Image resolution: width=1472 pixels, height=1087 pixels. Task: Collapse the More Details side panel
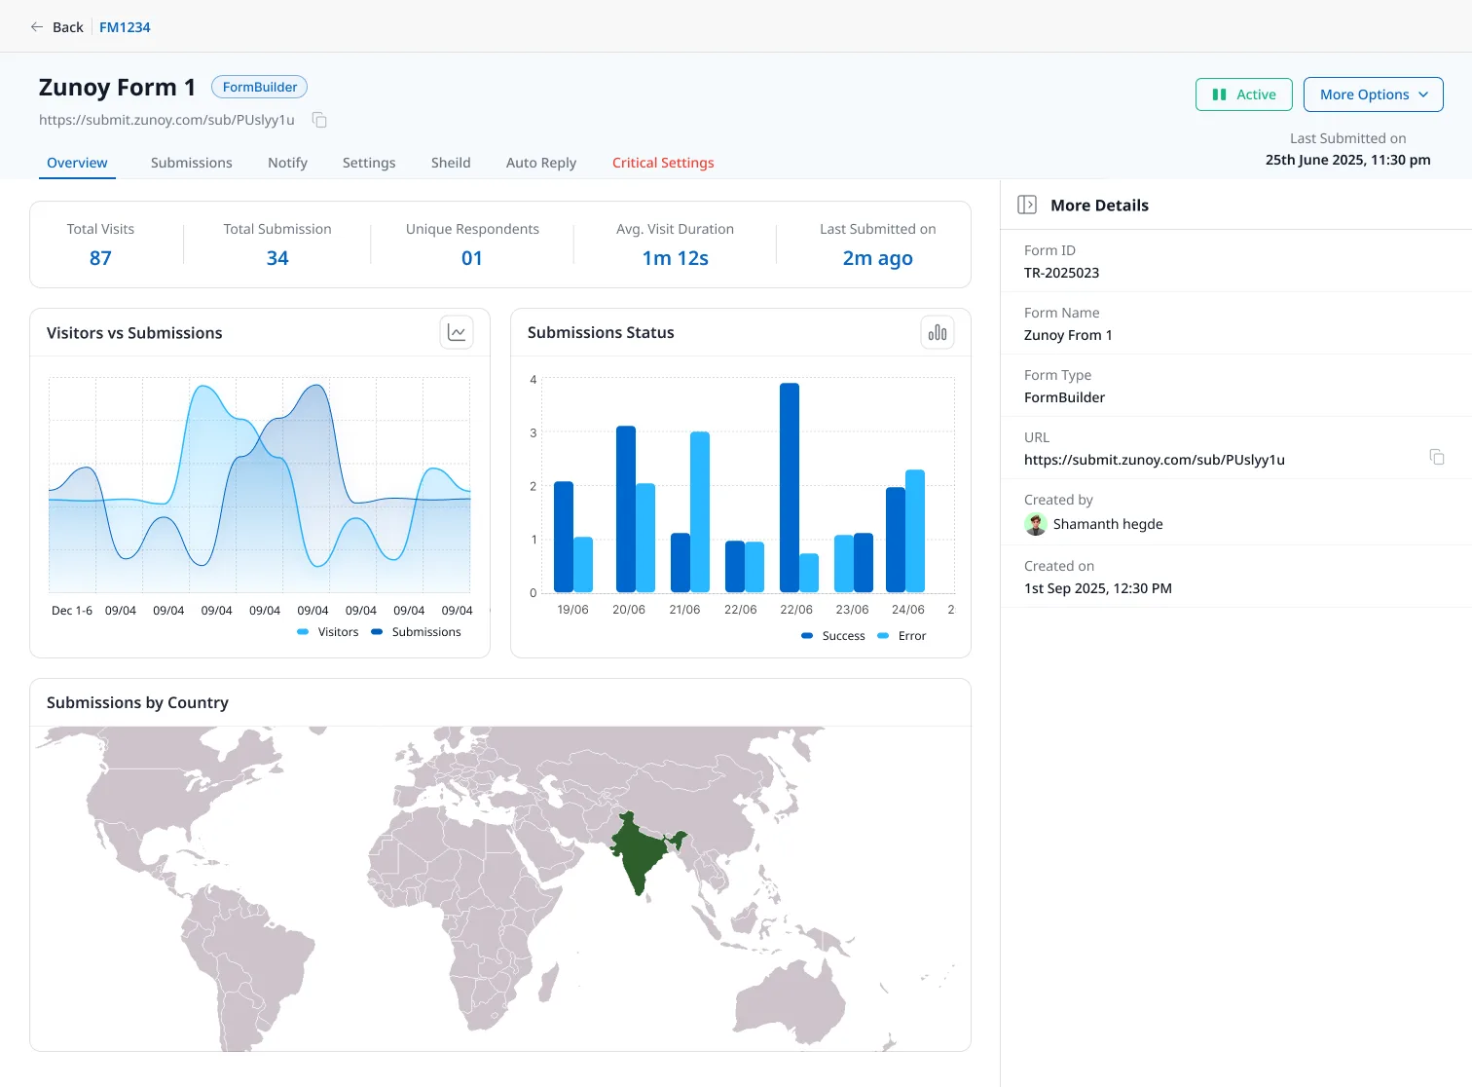(1027, 205)
